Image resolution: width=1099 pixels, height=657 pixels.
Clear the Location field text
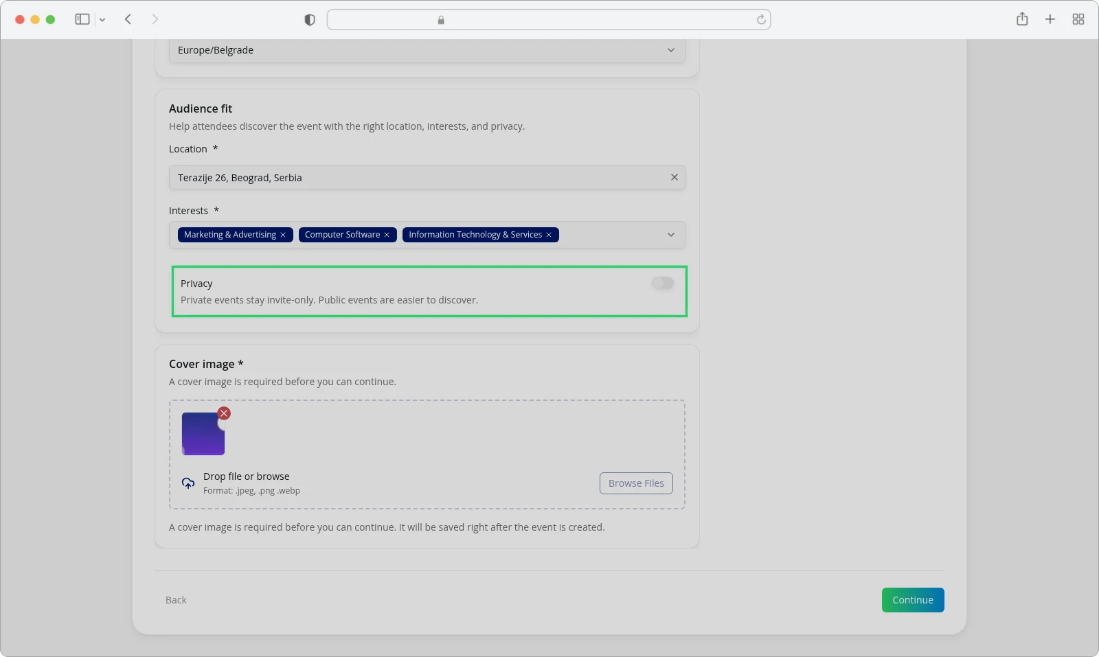pyautogui.click(x=675, y=177)
